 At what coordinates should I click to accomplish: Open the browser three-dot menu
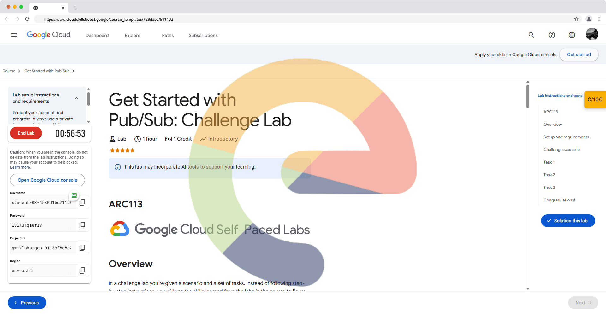599,19
